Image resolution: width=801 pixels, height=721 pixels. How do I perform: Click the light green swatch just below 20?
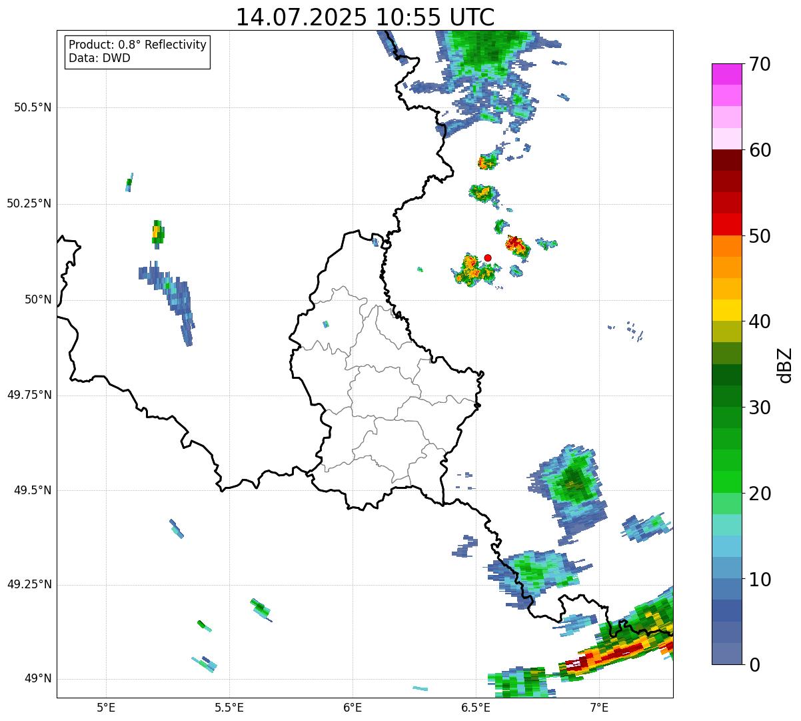coord(727,504)
